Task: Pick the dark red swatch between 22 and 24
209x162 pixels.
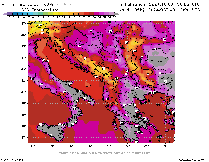Action: click(x=91, y=14)
